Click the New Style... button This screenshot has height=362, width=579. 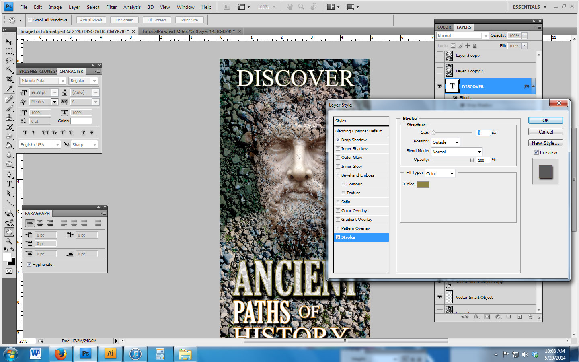pos(546,143)
